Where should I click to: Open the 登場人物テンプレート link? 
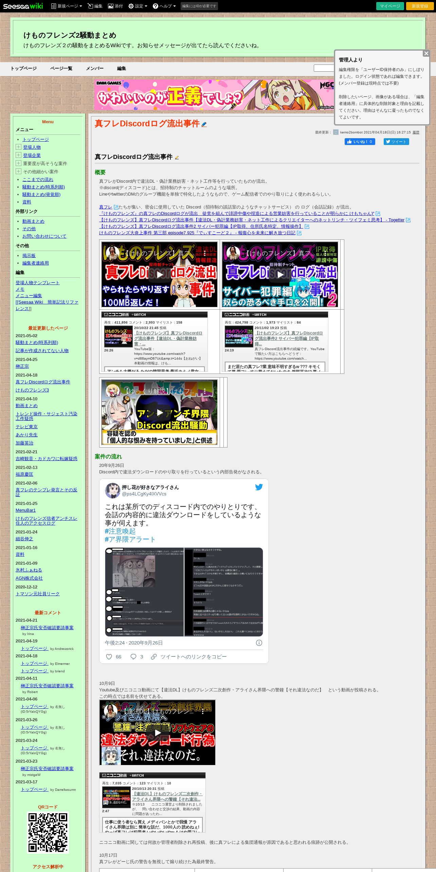38,283
